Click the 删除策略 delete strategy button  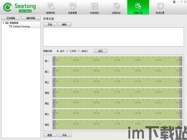(x=31, y=18)
